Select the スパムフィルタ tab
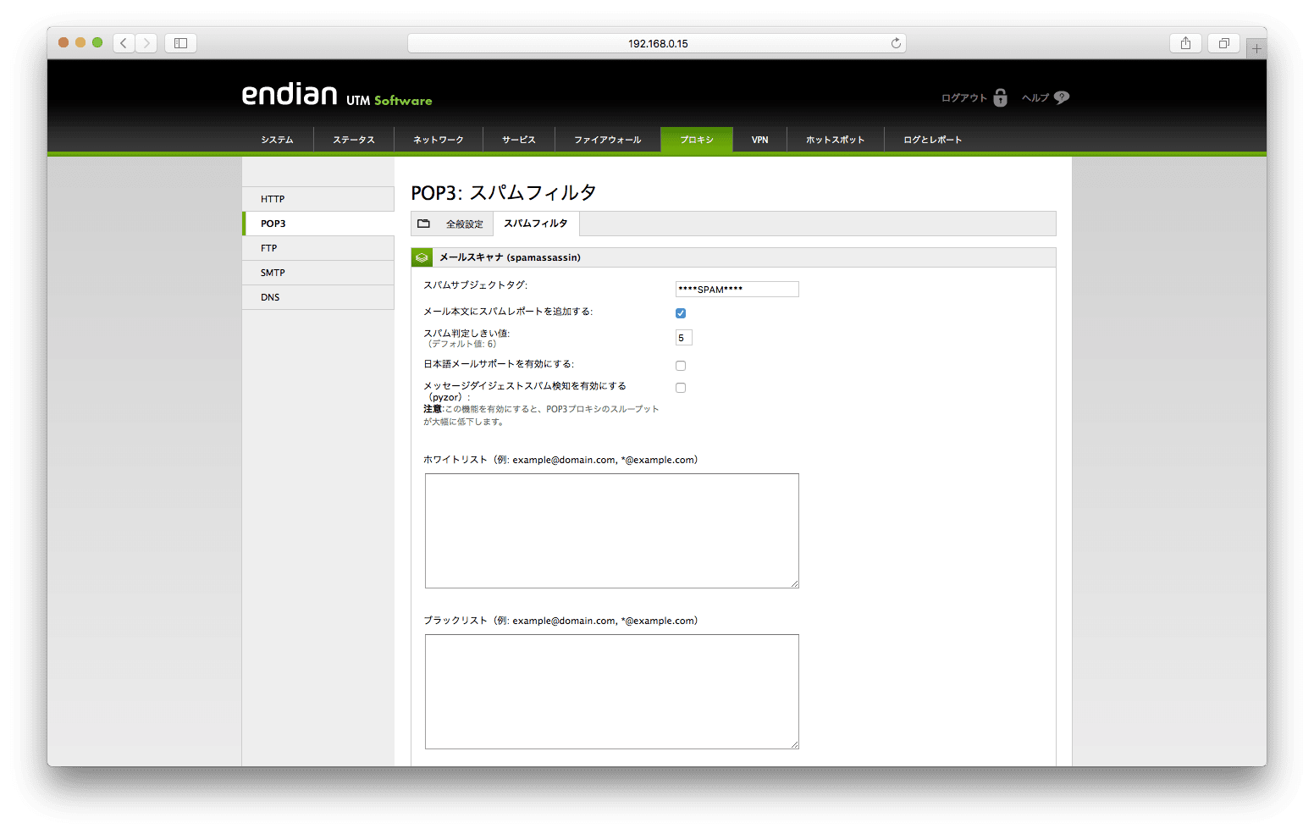Screen dimensions: 1314x834 [536, 224]
